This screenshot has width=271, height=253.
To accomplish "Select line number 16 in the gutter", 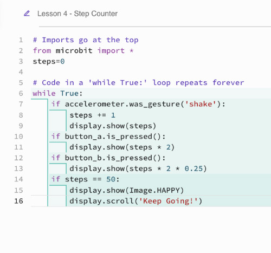I will 18,201.
